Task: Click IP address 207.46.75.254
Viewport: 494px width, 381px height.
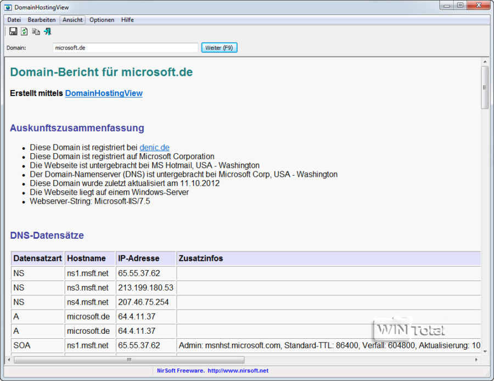Action: point(143,302)
